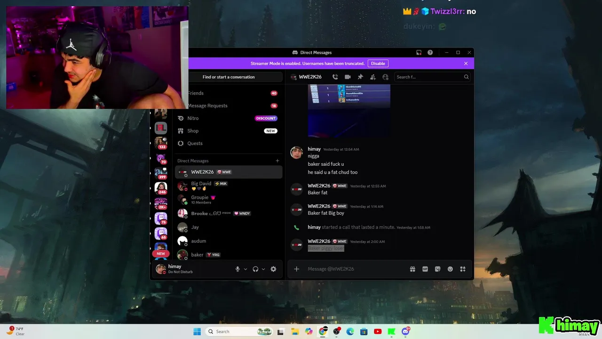This screenshot has width=602, height=339.
Task: Open Twitch server with 65 badge
Action: [x=161, y=234]
